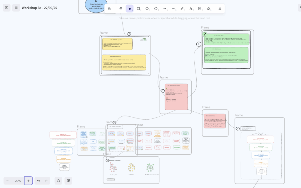Screen dimensions: 301x188
Task: Activate the Line tool
Action: click(173, 9)
